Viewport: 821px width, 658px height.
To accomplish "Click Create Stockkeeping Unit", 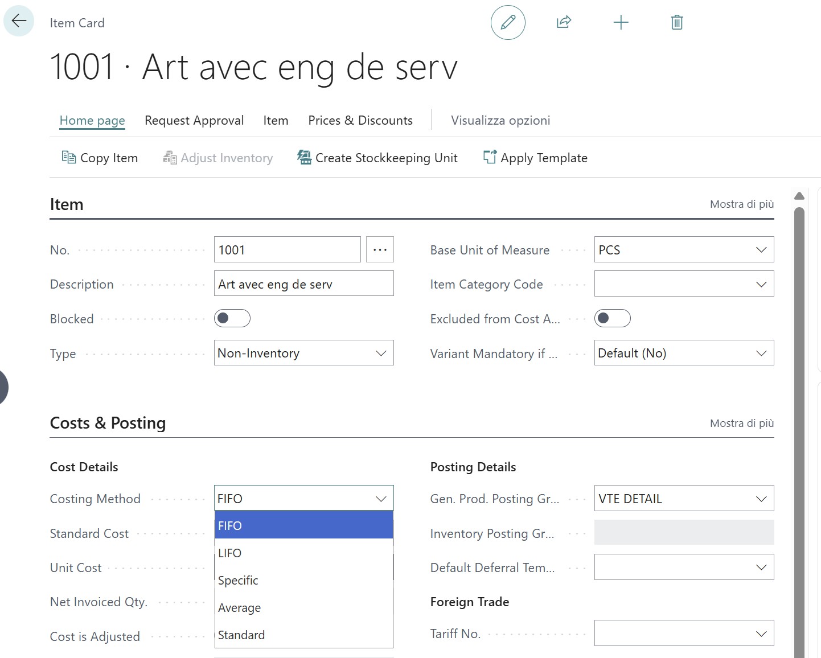I will (x=377, y=158).
